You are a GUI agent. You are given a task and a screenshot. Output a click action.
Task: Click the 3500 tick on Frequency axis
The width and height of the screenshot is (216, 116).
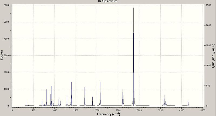pos(160,110)
